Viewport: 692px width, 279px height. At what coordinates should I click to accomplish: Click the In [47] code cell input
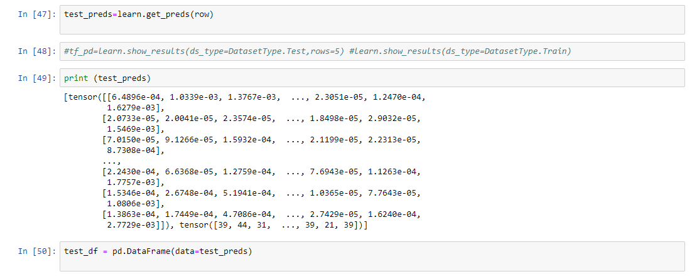(x=372, y=20)
